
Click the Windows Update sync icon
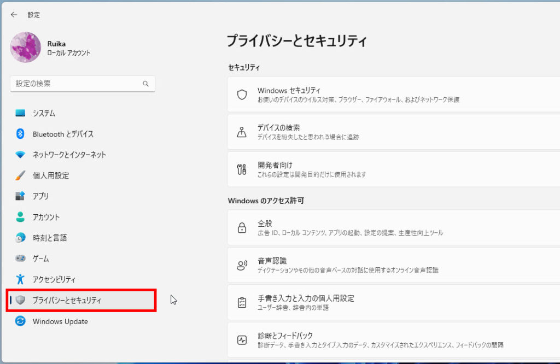click(20, 321)
